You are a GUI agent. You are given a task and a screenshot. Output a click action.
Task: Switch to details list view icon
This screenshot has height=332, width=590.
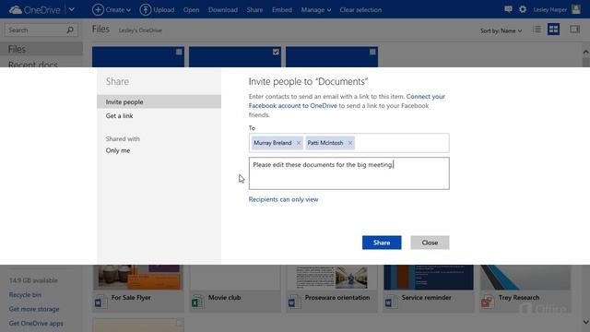537,30
